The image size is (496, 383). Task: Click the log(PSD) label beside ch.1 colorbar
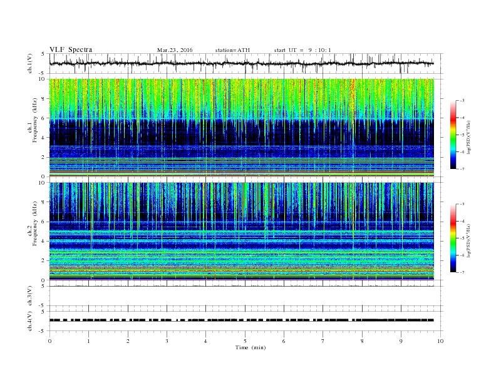pyautogui.click(x=469, y=136)
